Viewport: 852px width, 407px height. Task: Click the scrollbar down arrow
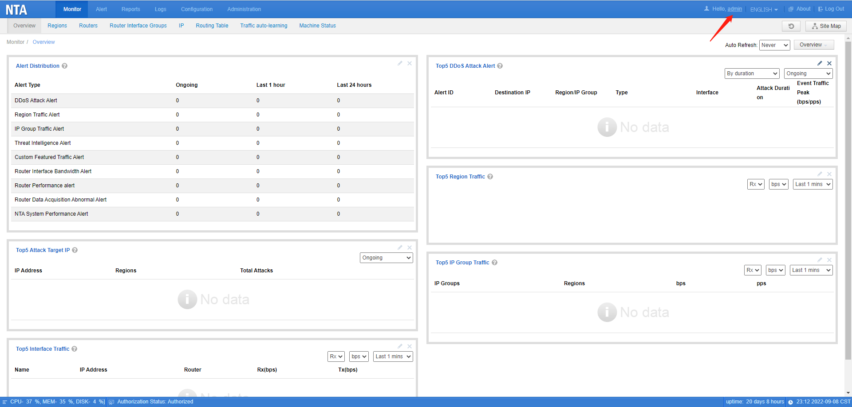point(848,393)
